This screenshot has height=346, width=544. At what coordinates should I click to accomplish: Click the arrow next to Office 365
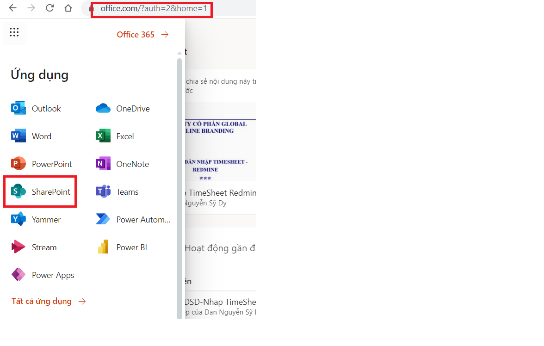[x=165, y=34]
